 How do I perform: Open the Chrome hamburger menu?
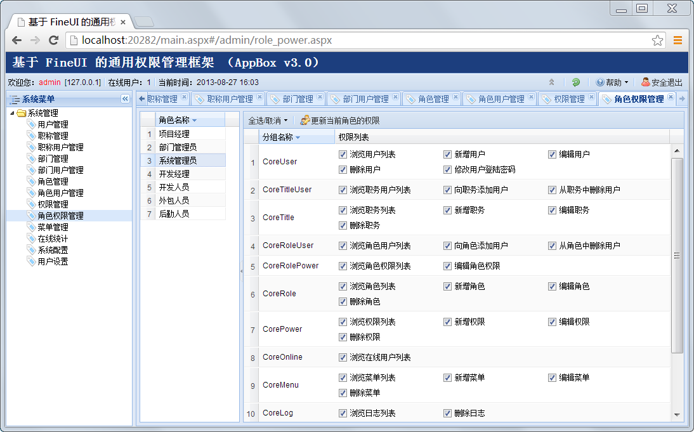click(678, 40)
